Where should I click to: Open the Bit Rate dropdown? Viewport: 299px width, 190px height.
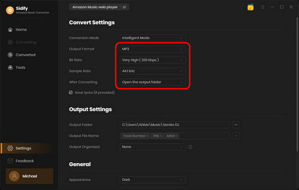pyautogui.click(x=153, y=60)
